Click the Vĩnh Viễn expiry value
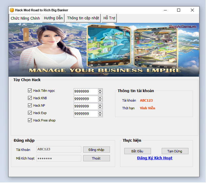This screenshot has width=206, height=183. (147, 108)
